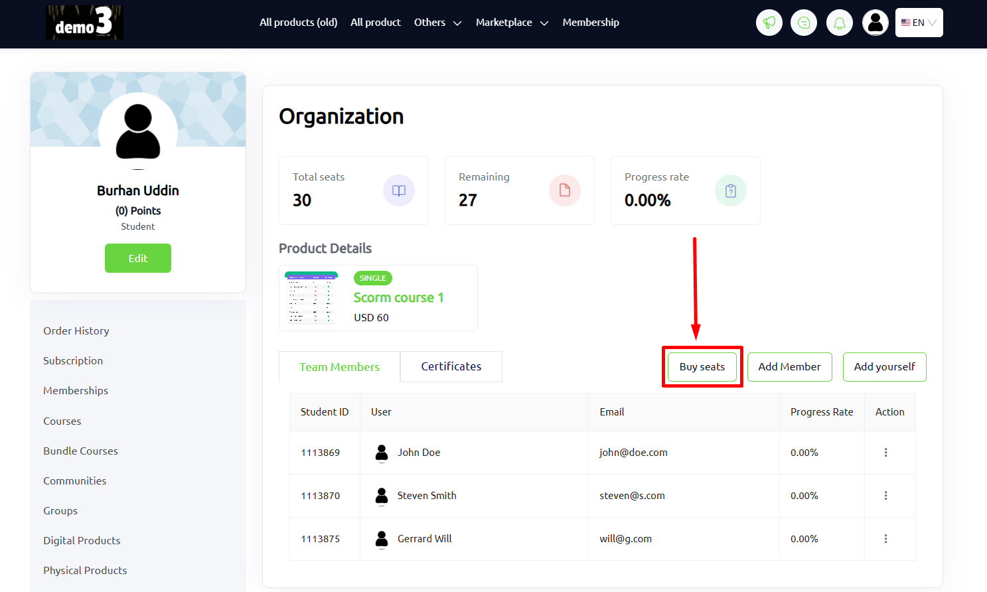Click student ID 1113870

pos(321,496)
